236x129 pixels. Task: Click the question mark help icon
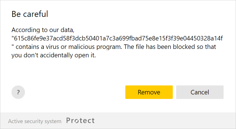point(18,92)
